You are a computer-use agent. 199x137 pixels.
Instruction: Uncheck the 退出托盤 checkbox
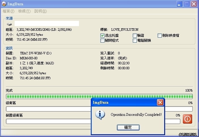[x=102, y=35]
